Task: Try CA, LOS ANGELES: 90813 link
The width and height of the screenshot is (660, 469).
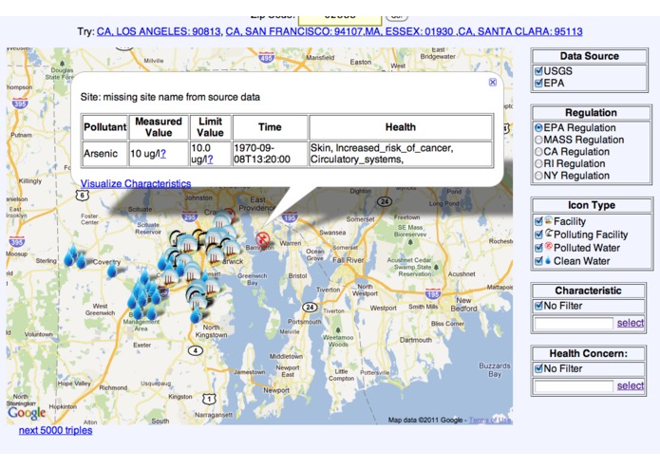Action: [x=159, y=31]
